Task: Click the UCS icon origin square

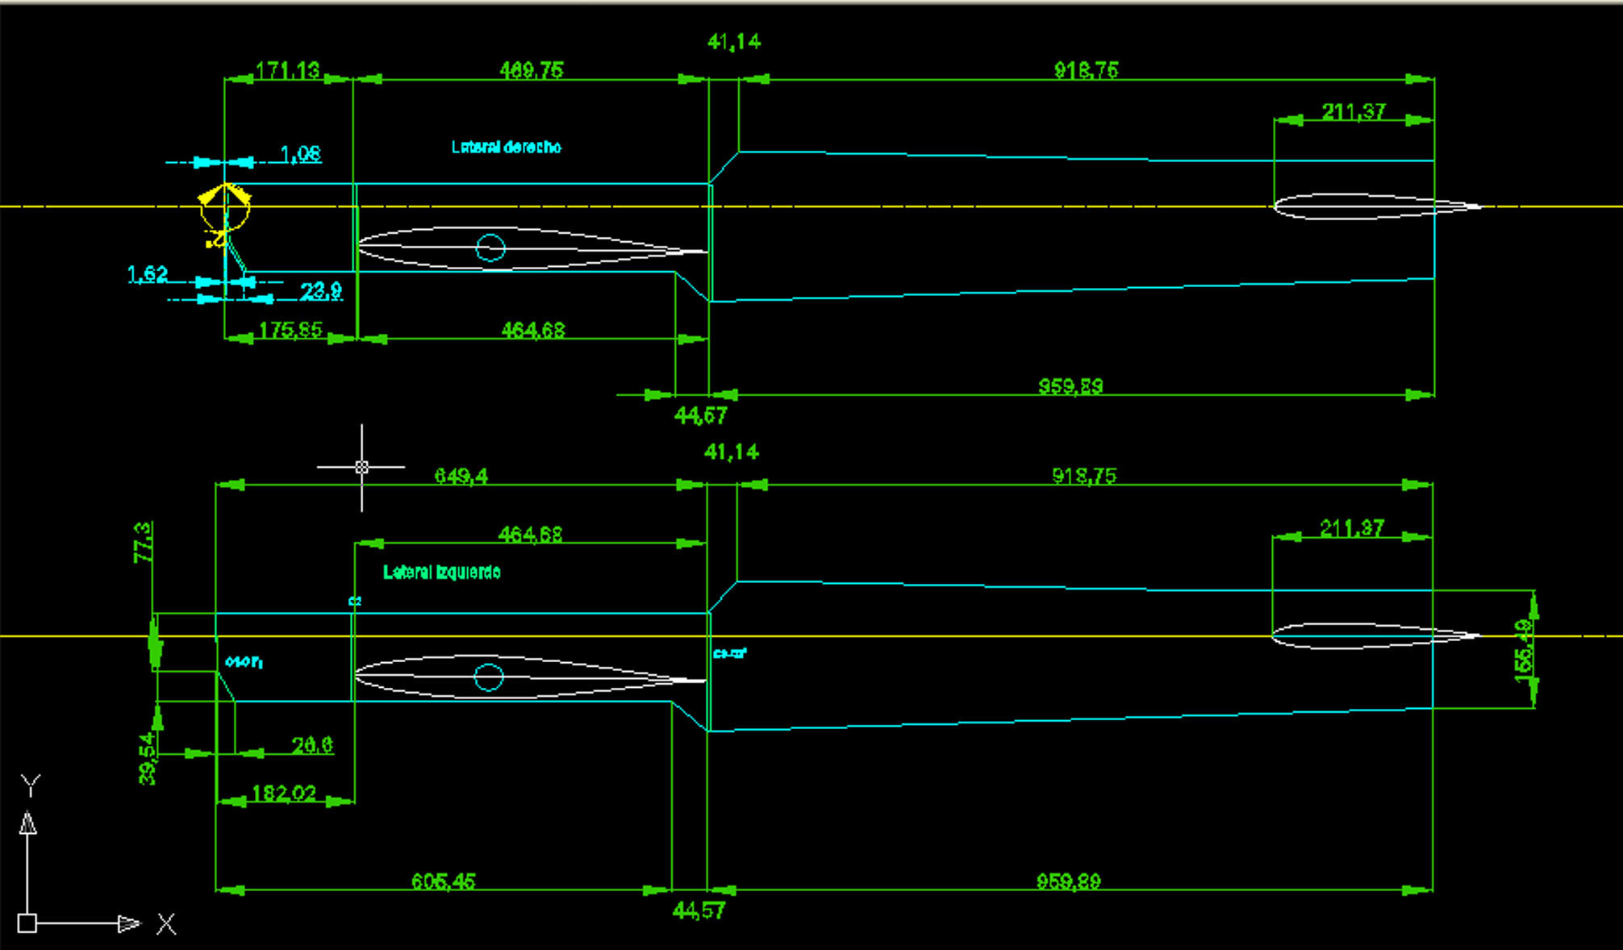Action: 27,923
